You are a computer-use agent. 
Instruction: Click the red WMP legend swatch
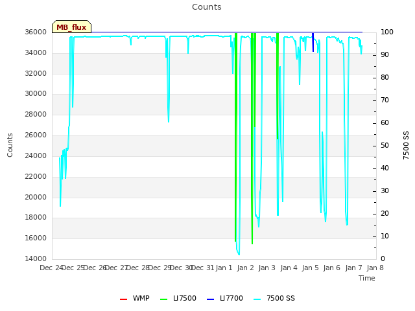[123, 299]
